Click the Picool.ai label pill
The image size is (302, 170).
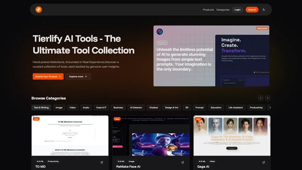tap(162, 43)
